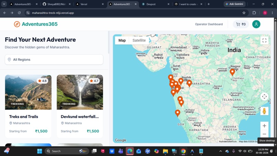
Task: Open the HP app from the taskbar
Action: click(x=147, y=151)
